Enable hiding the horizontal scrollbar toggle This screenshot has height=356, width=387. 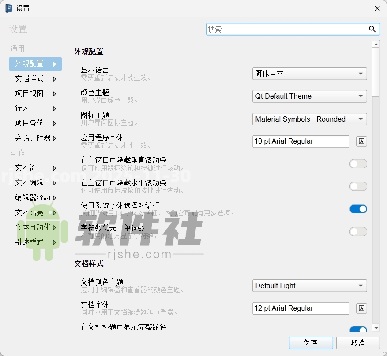point(358,186)
